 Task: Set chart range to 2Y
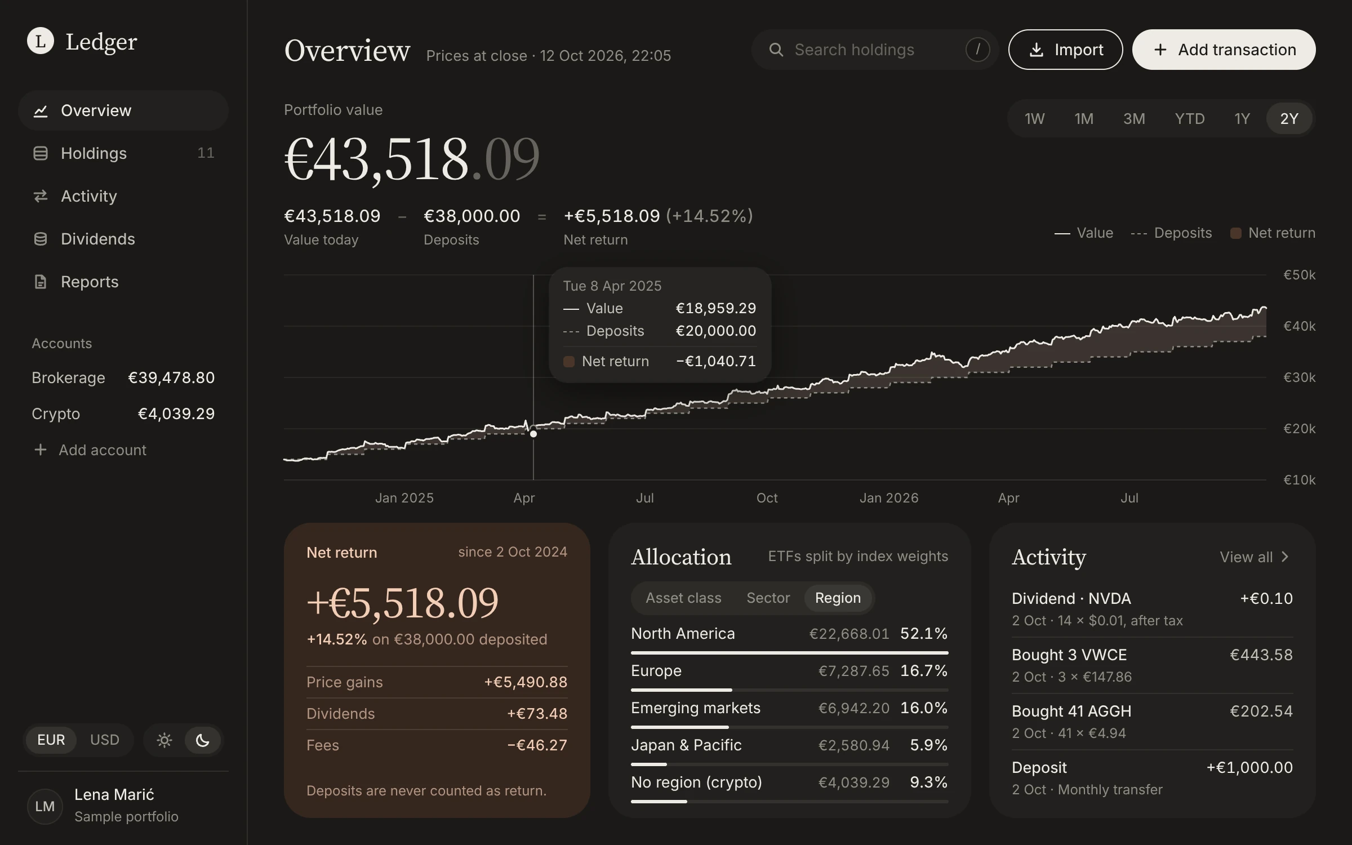coord(1289,119)
